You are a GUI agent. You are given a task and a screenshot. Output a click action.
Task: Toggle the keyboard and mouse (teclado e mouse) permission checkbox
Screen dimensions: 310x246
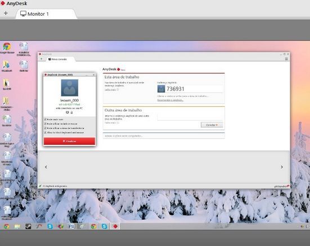tap(45, 124)
